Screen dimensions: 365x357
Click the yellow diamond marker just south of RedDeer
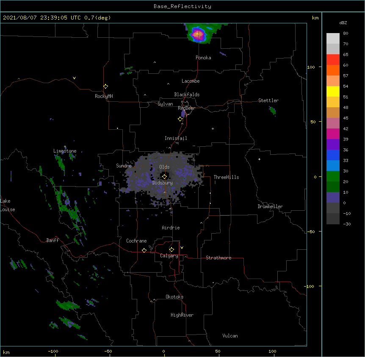click(180, 119)
